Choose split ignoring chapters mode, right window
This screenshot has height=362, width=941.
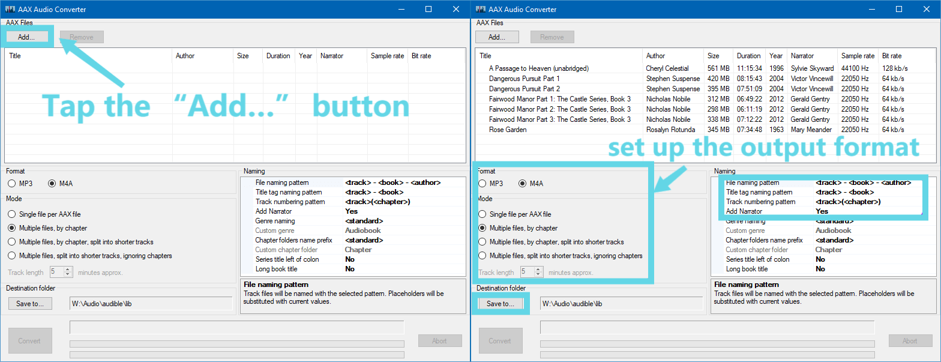point(561,256)
